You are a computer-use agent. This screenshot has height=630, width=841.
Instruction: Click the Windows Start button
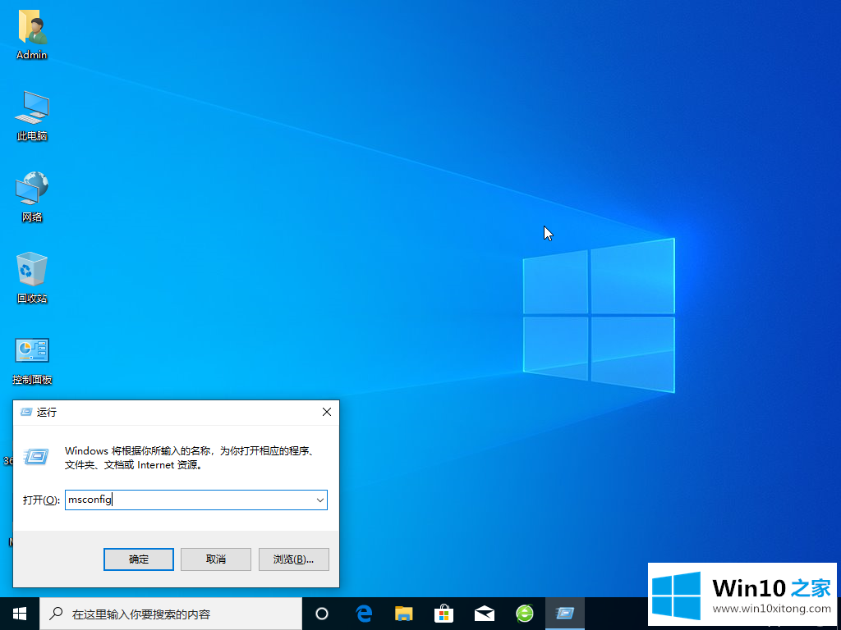(x=20, y=614)
